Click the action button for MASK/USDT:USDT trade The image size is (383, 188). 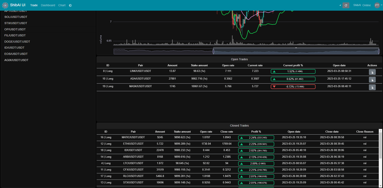click(372, 87)
